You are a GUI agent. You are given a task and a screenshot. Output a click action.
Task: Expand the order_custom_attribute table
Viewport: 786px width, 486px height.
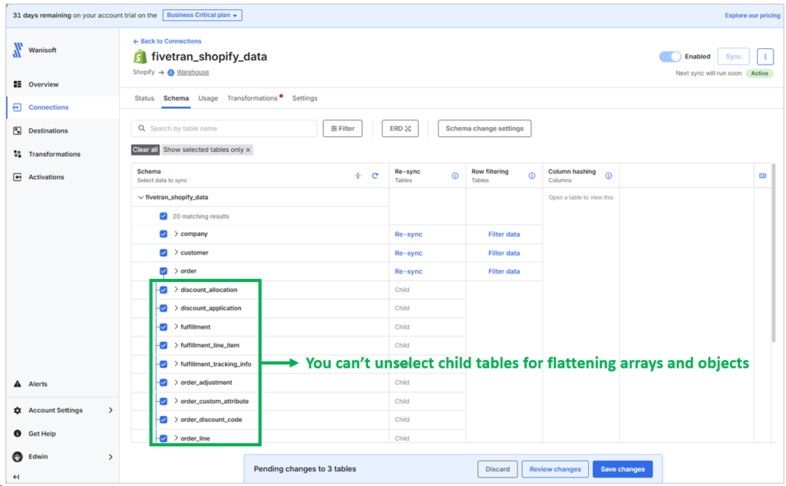(176, 401)
